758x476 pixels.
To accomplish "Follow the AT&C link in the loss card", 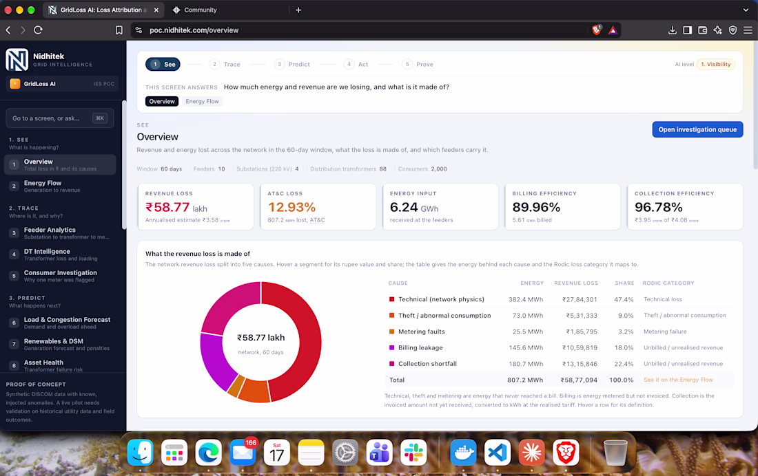I will click(317, 220).
